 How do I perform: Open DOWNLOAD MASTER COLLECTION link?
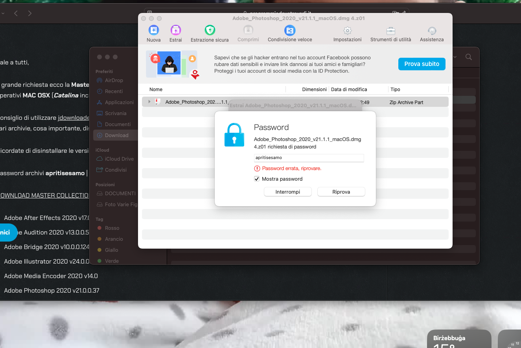coord(44,195)
